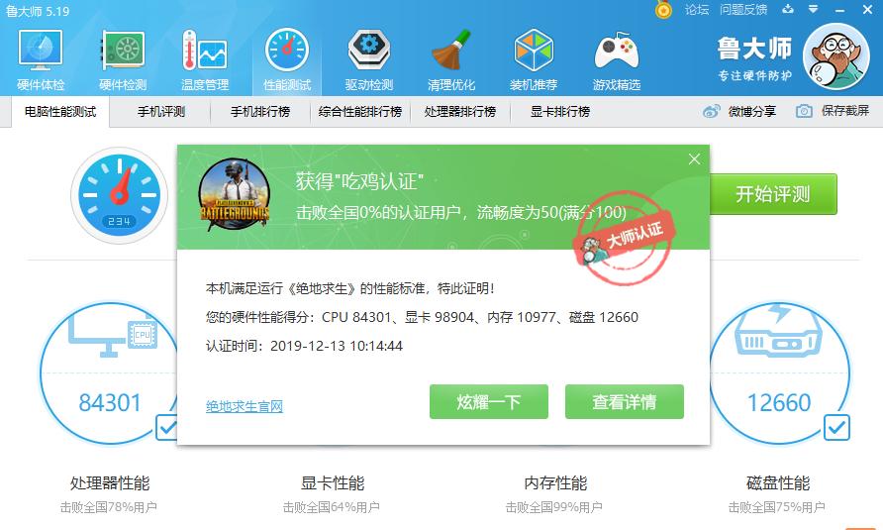Open 游戏精选 game selection

coord(617,60)
